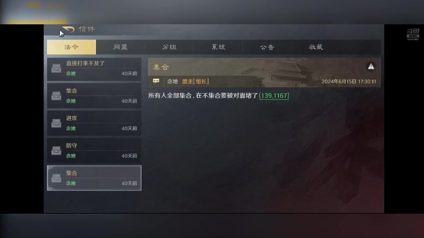The width and height of the screenshot is (424, 238).
Task: Open the 公告 tab
Action: [x=267, y=47]
